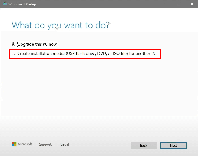Viewport: 198px width, 156px height.
Task: Click the 'What do you want to do?' heading
Action: coord(61,25)
